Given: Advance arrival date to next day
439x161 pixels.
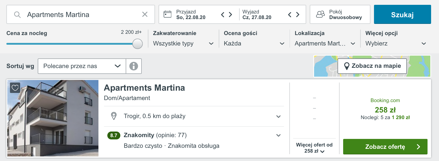Looking at the screenshot, I should tap(230, 14).
